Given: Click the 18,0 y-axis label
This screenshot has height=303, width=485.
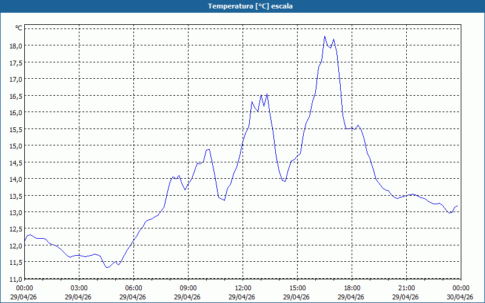Looking at the screenshot, I should pyautogui.click(x=15, y=45).
